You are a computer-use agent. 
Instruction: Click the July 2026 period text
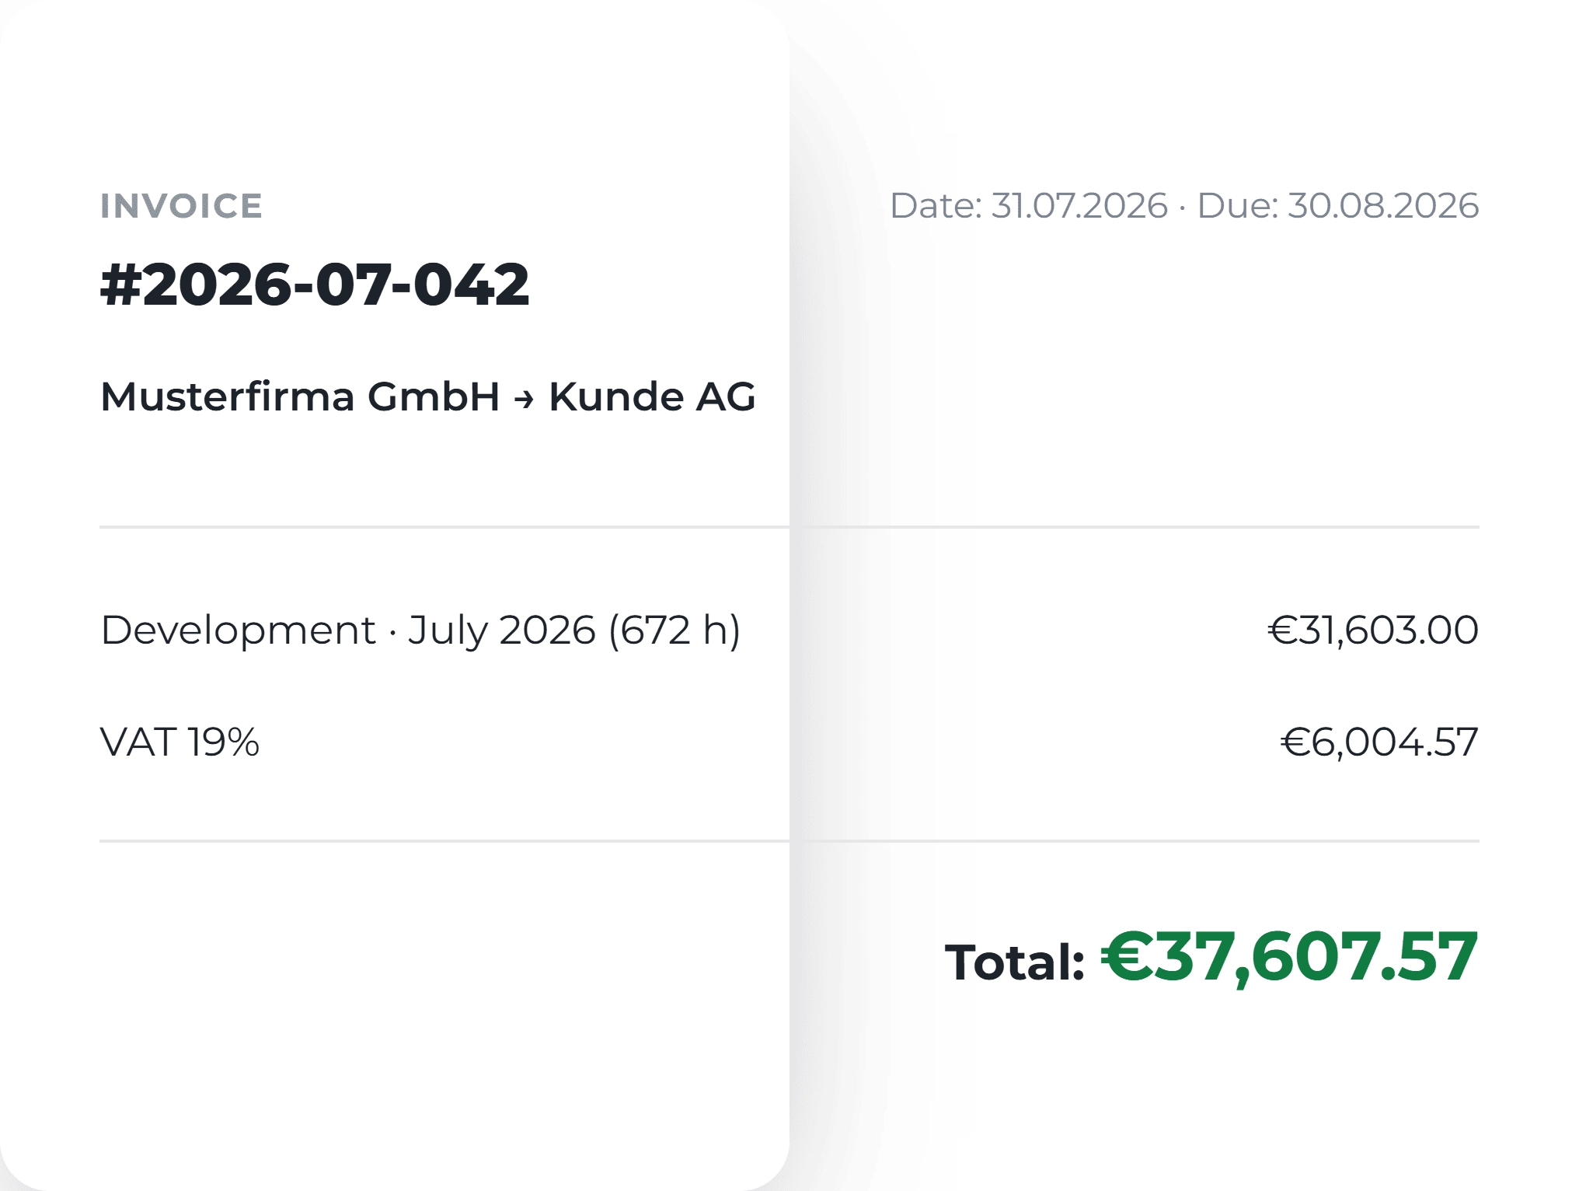point(502,630)
